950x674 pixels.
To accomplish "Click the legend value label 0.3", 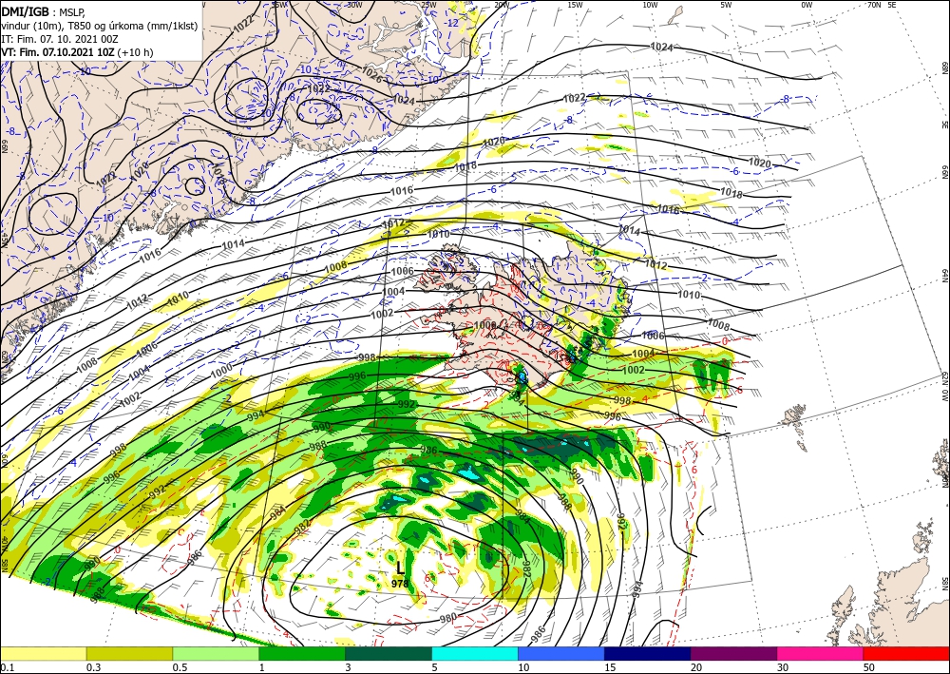I will [x=93, y=667].
